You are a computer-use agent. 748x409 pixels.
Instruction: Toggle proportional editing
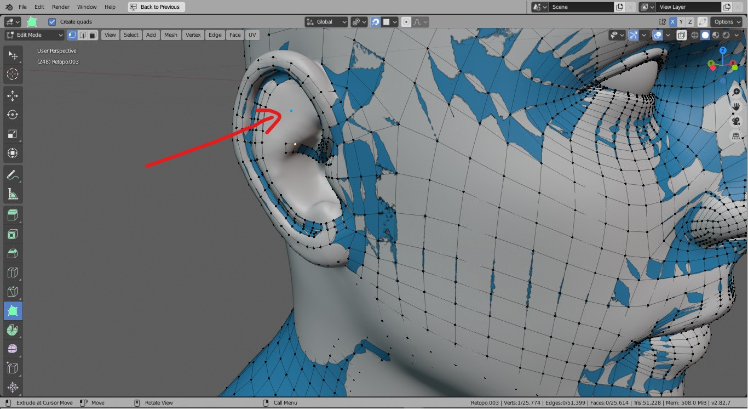(x=406, y=22)
